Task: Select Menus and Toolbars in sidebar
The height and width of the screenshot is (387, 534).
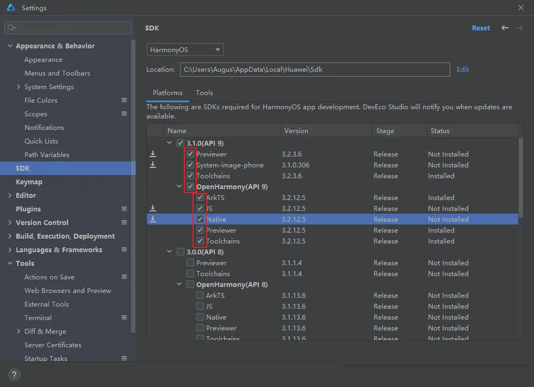Action: (x=57, y=73)
